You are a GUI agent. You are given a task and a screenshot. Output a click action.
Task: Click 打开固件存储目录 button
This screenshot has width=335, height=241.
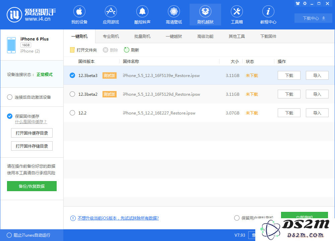click(x=32, y=146)
